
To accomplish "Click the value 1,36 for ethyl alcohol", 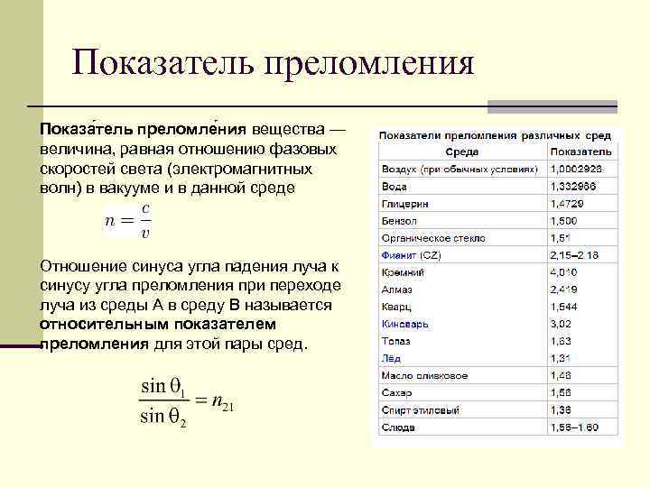I will pos(561,410).
